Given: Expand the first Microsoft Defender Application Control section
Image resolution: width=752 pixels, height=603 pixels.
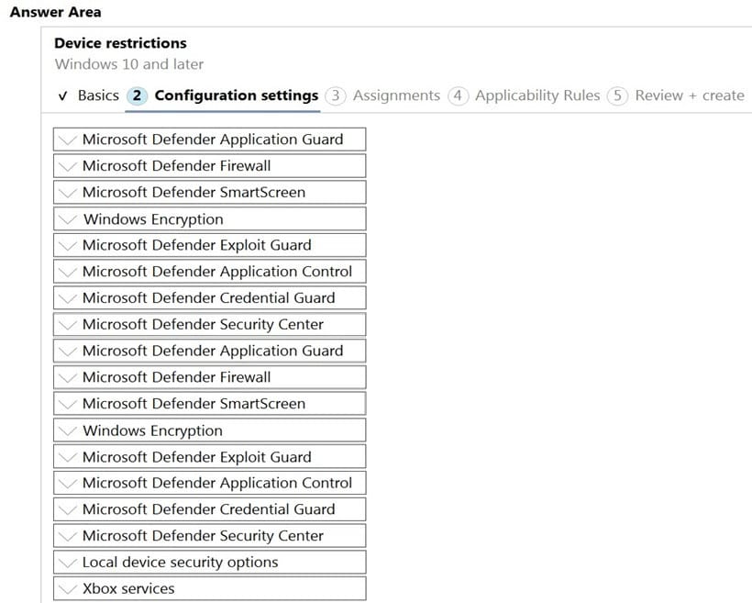Looking at the screenshot, I should click(x=210, y=272).
